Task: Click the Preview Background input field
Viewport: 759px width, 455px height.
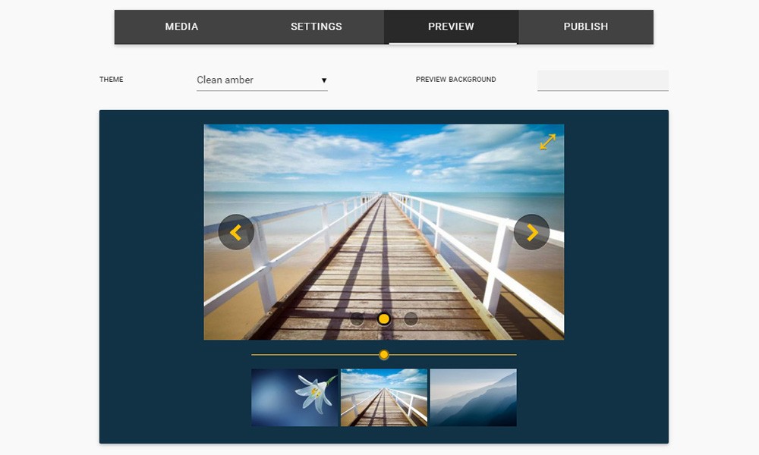Action: pos(603,80)
